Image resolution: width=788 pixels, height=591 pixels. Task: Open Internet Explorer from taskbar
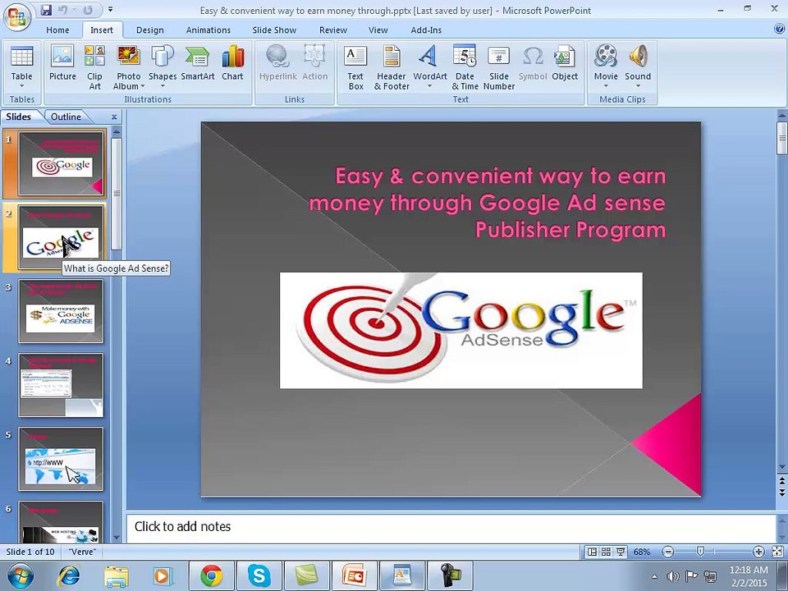coord(68,575)
